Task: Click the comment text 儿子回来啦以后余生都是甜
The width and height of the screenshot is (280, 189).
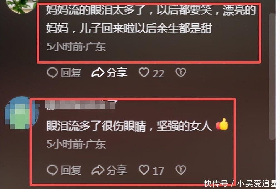Action: (x=145, y=28)
